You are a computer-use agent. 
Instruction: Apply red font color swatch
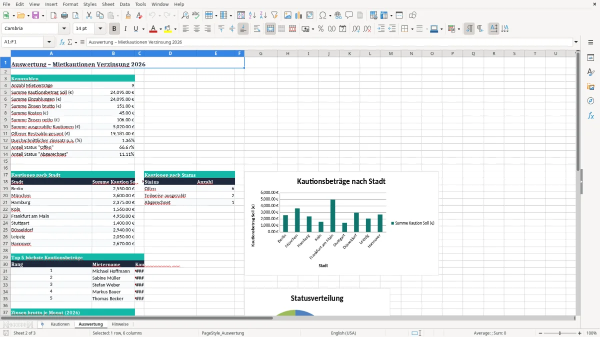153,29
